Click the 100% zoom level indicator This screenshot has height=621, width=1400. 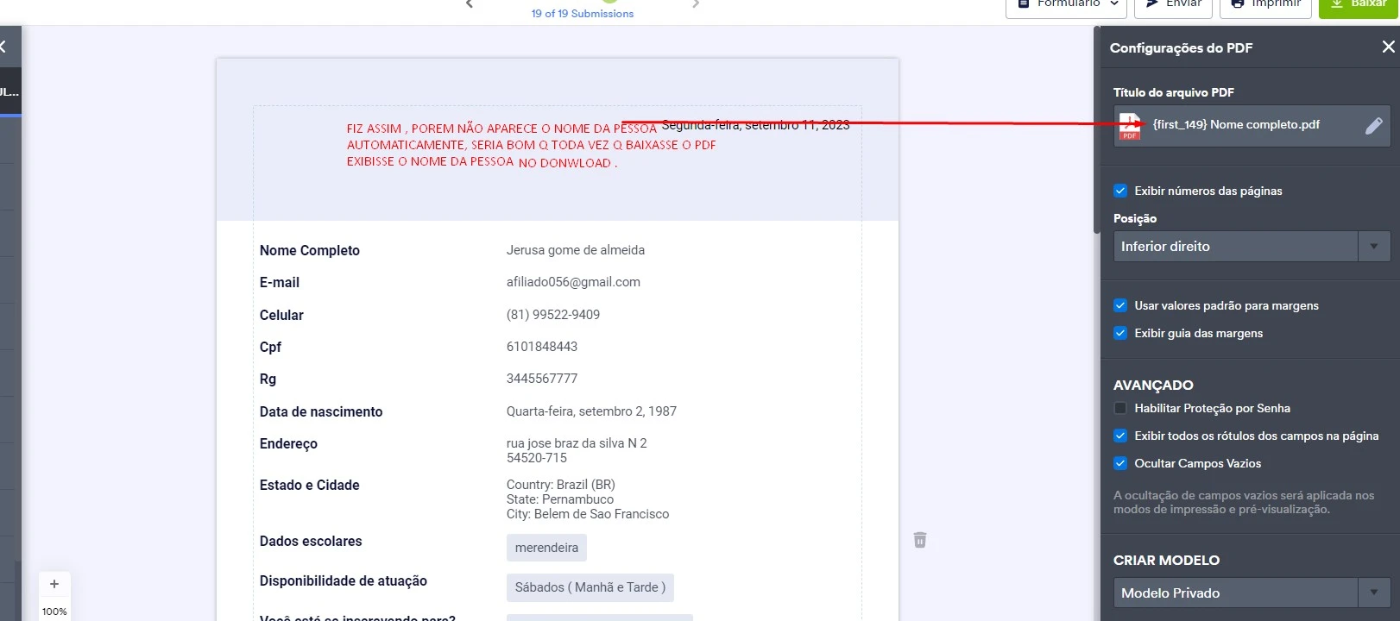click(x=54, y=612)
